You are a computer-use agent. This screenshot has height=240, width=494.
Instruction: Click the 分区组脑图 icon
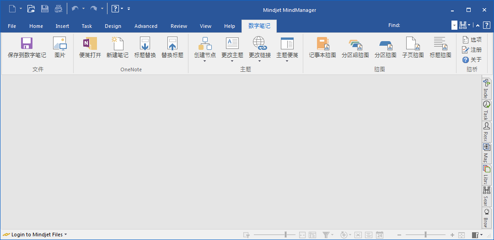tap(355, 45)
